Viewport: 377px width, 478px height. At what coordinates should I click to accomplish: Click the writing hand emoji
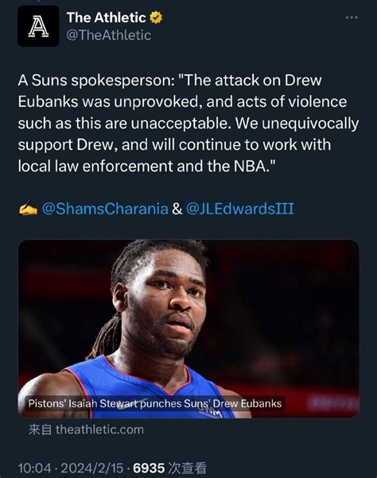pyautogui.click(x=28, y=209)
